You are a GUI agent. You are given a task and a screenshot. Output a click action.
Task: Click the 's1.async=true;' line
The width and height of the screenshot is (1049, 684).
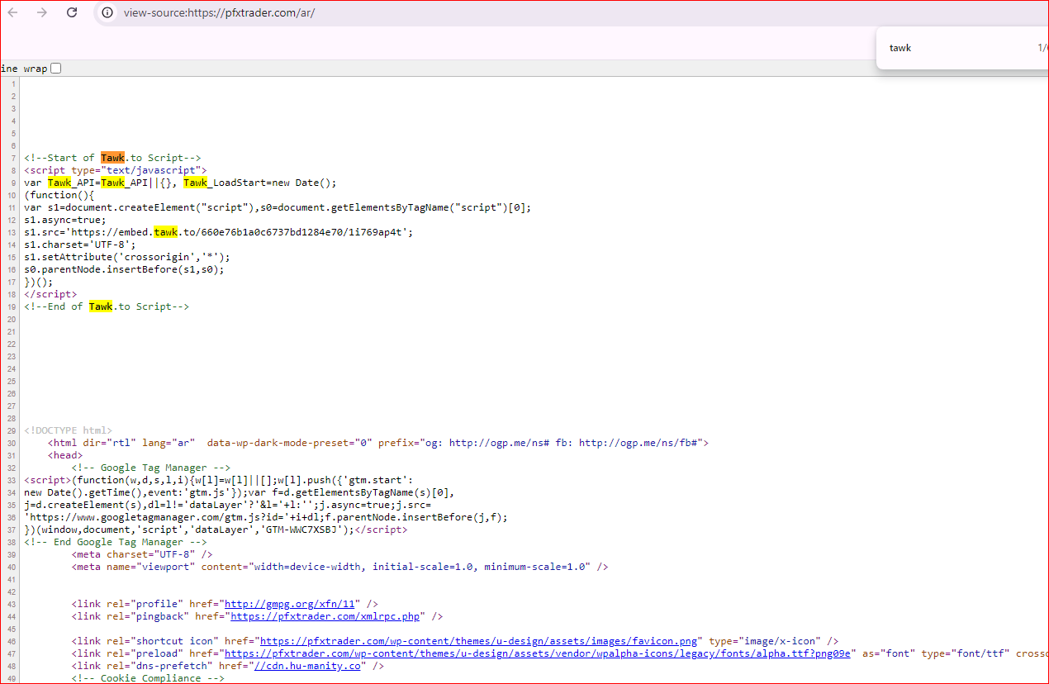click(x=65, y=220)
